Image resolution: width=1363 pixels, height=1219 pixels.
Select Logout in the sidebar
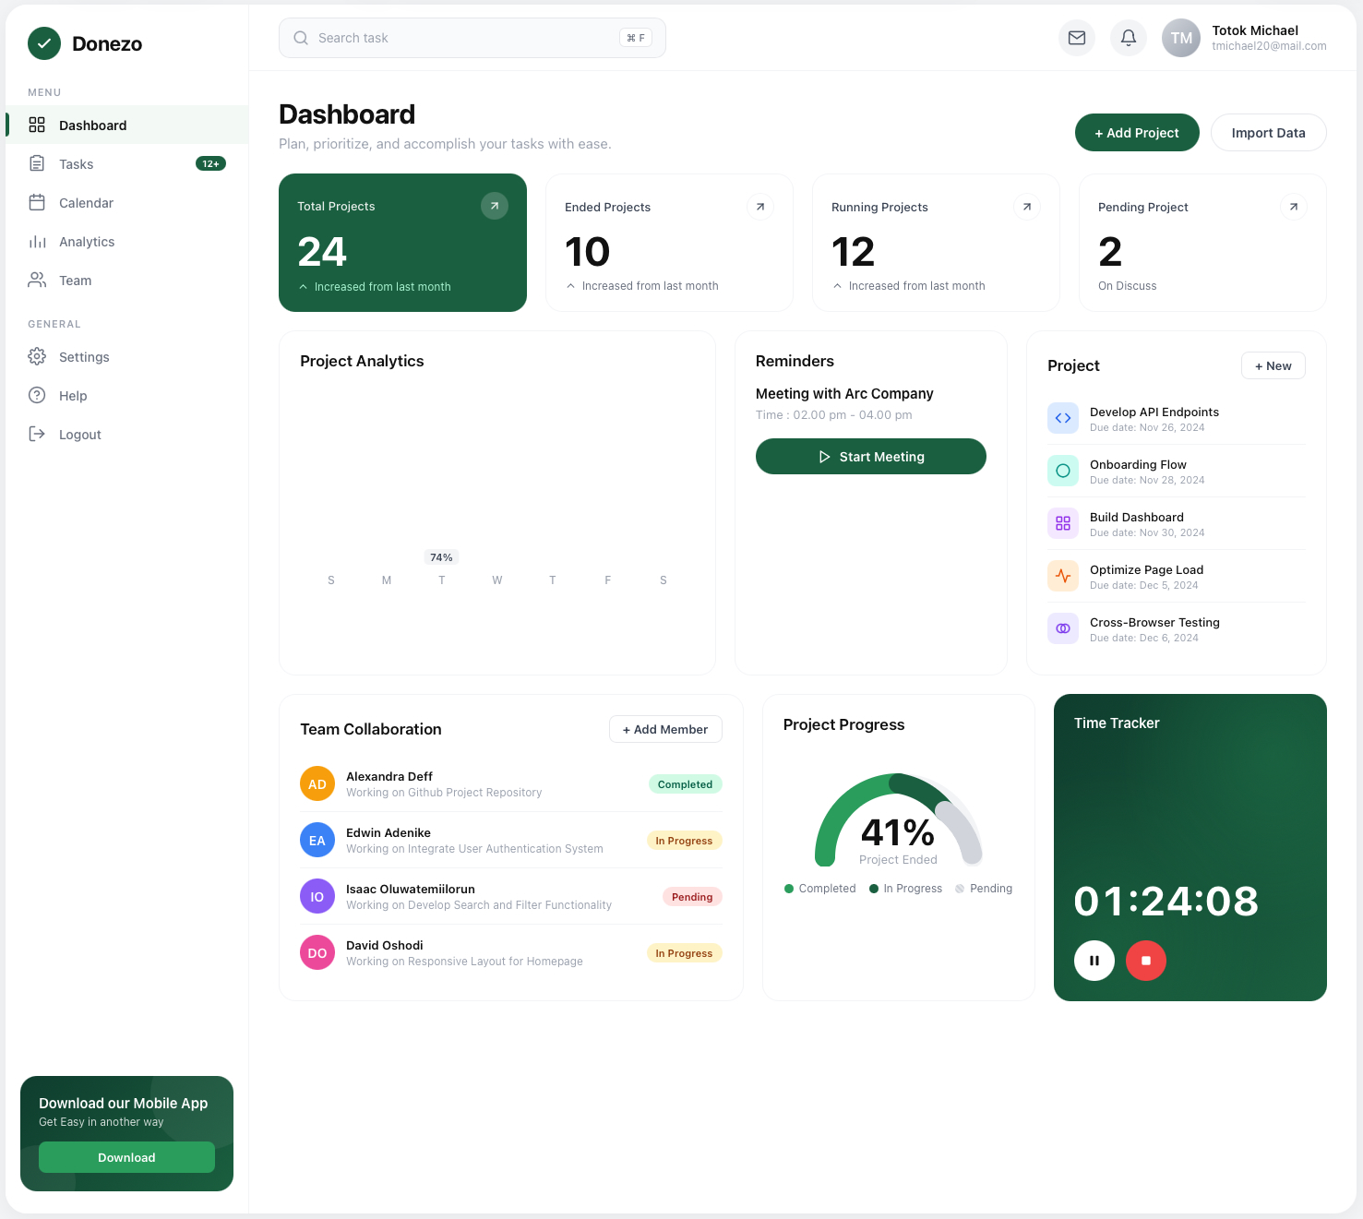(x=127, y=434)
